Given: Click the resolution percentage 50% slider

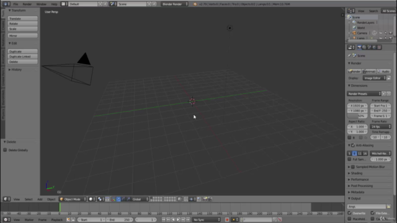Looking at the screenshot, I should 357,116.
